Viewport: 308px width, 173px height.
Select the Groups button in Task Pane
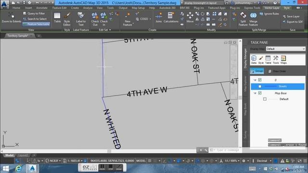[x=257, y=71]
